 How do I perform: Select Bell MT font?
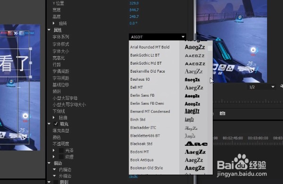tap(136, 87)
